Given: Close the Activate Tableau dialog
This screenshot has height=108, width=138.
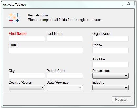Looking at the screenshot, I should coord(129,3).
